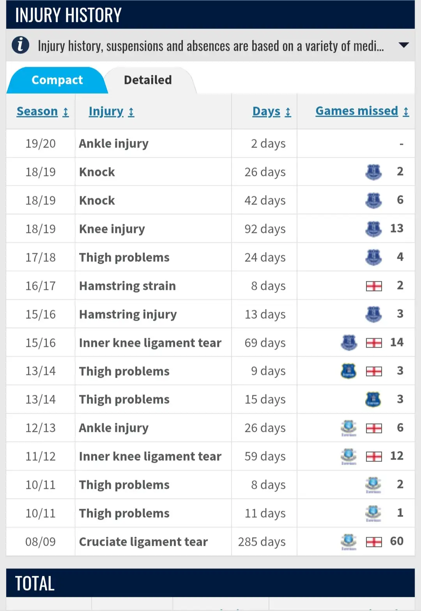Click Everton crest in Cruciate ligament tear row
Screen dimensions: 421x611
point(348,541)
